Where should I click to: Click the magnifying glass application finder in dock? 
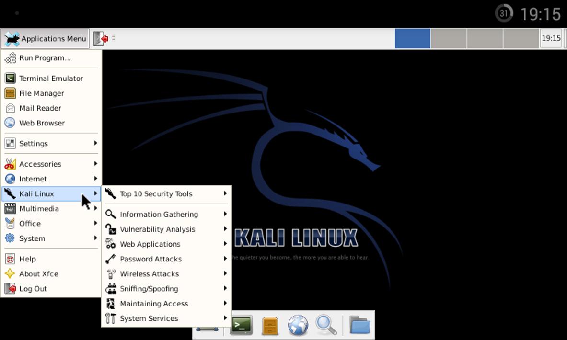326,325
